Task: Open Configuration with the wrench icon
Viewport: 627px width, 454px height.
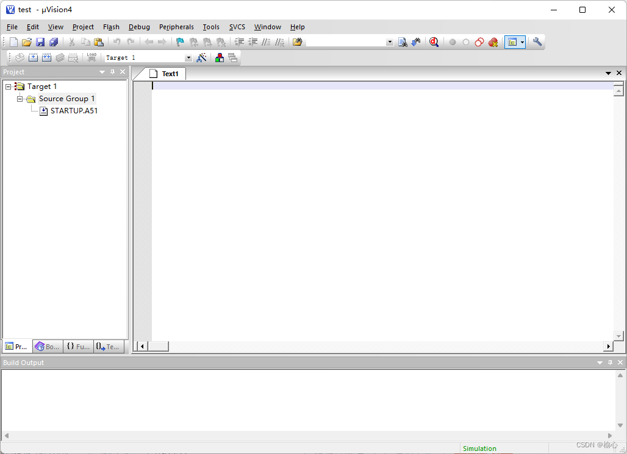Action: pyautogui.click(x=537, y=42)
